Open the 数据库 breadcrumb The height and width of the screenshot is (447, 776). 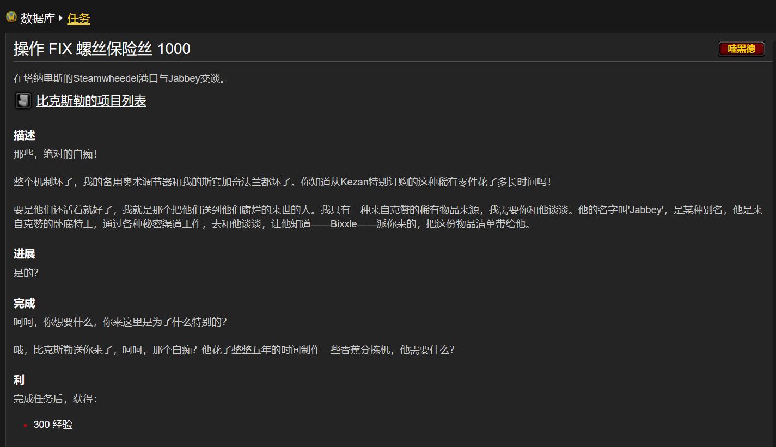point(38,19)
